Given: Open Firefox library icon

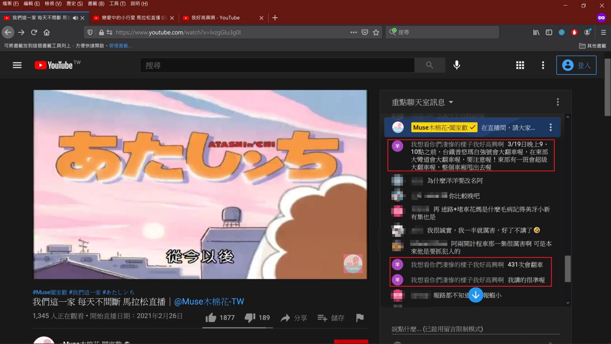Looking at the screenshot, I should click(x=536, y=32).
